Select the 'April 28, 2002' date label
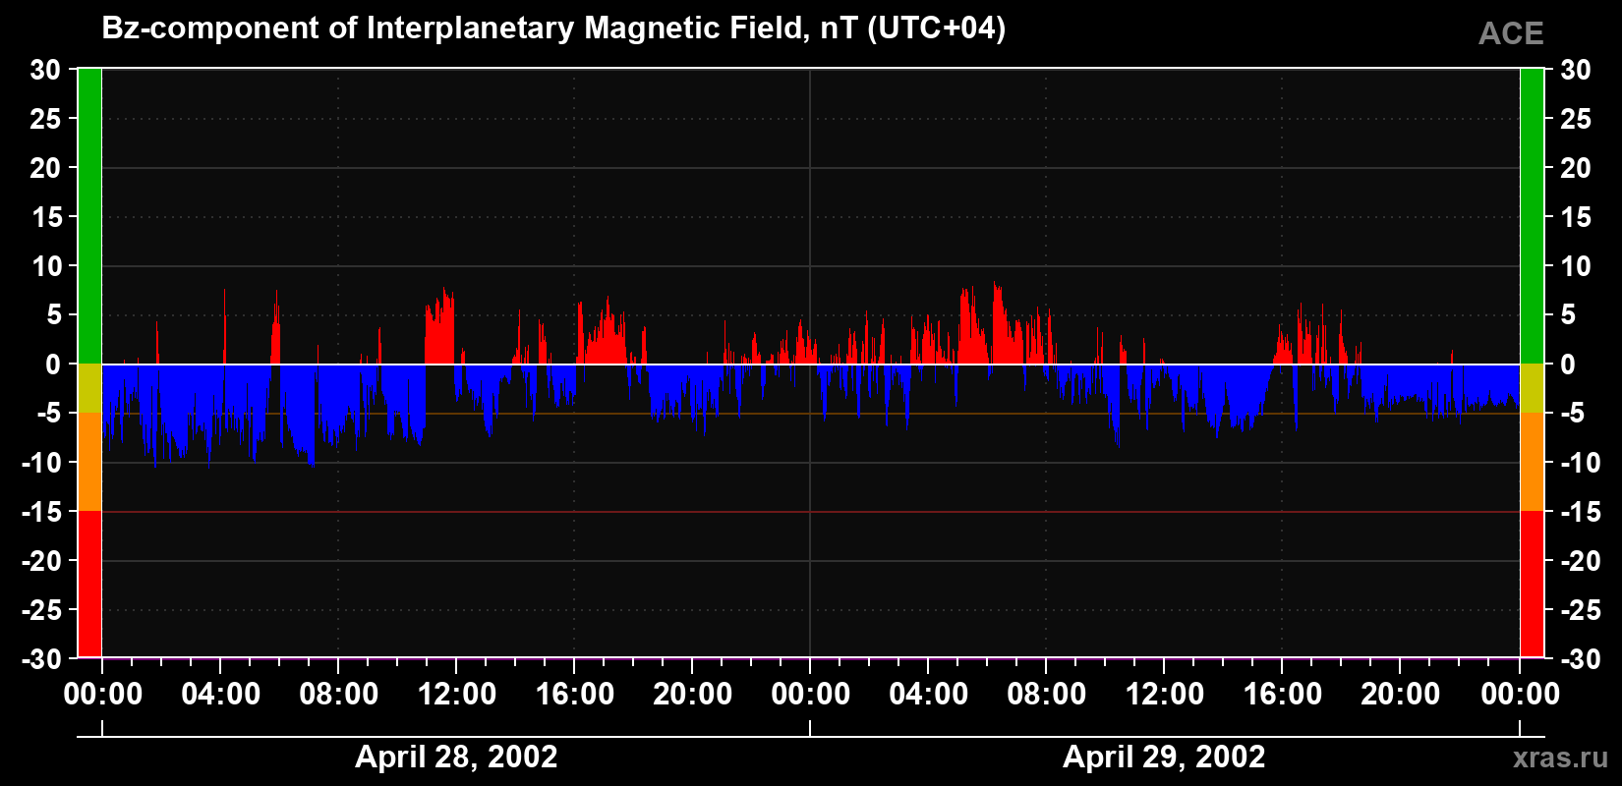This screenshot has height=786, width=1622. 456,757
